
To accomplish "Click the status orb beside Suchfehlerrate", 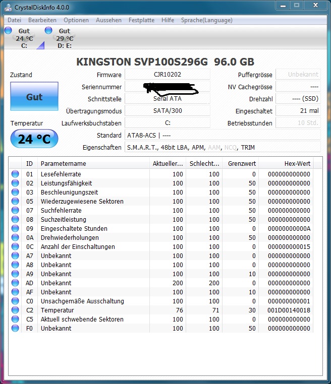I will [x=15, y=210].
